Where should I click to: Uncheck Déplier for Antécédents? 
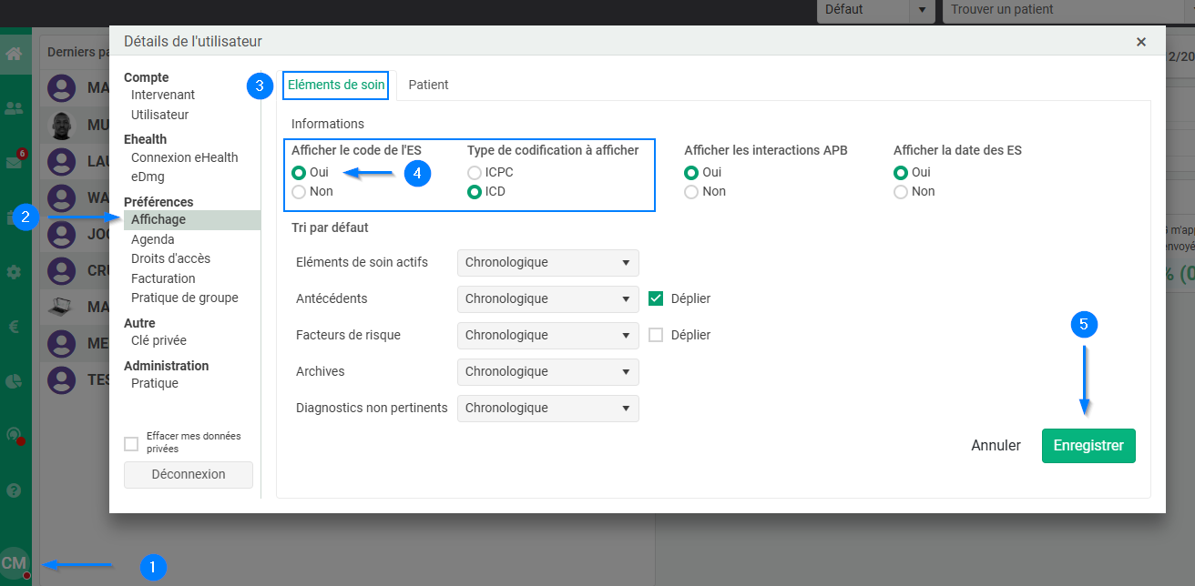coord(656,298)
